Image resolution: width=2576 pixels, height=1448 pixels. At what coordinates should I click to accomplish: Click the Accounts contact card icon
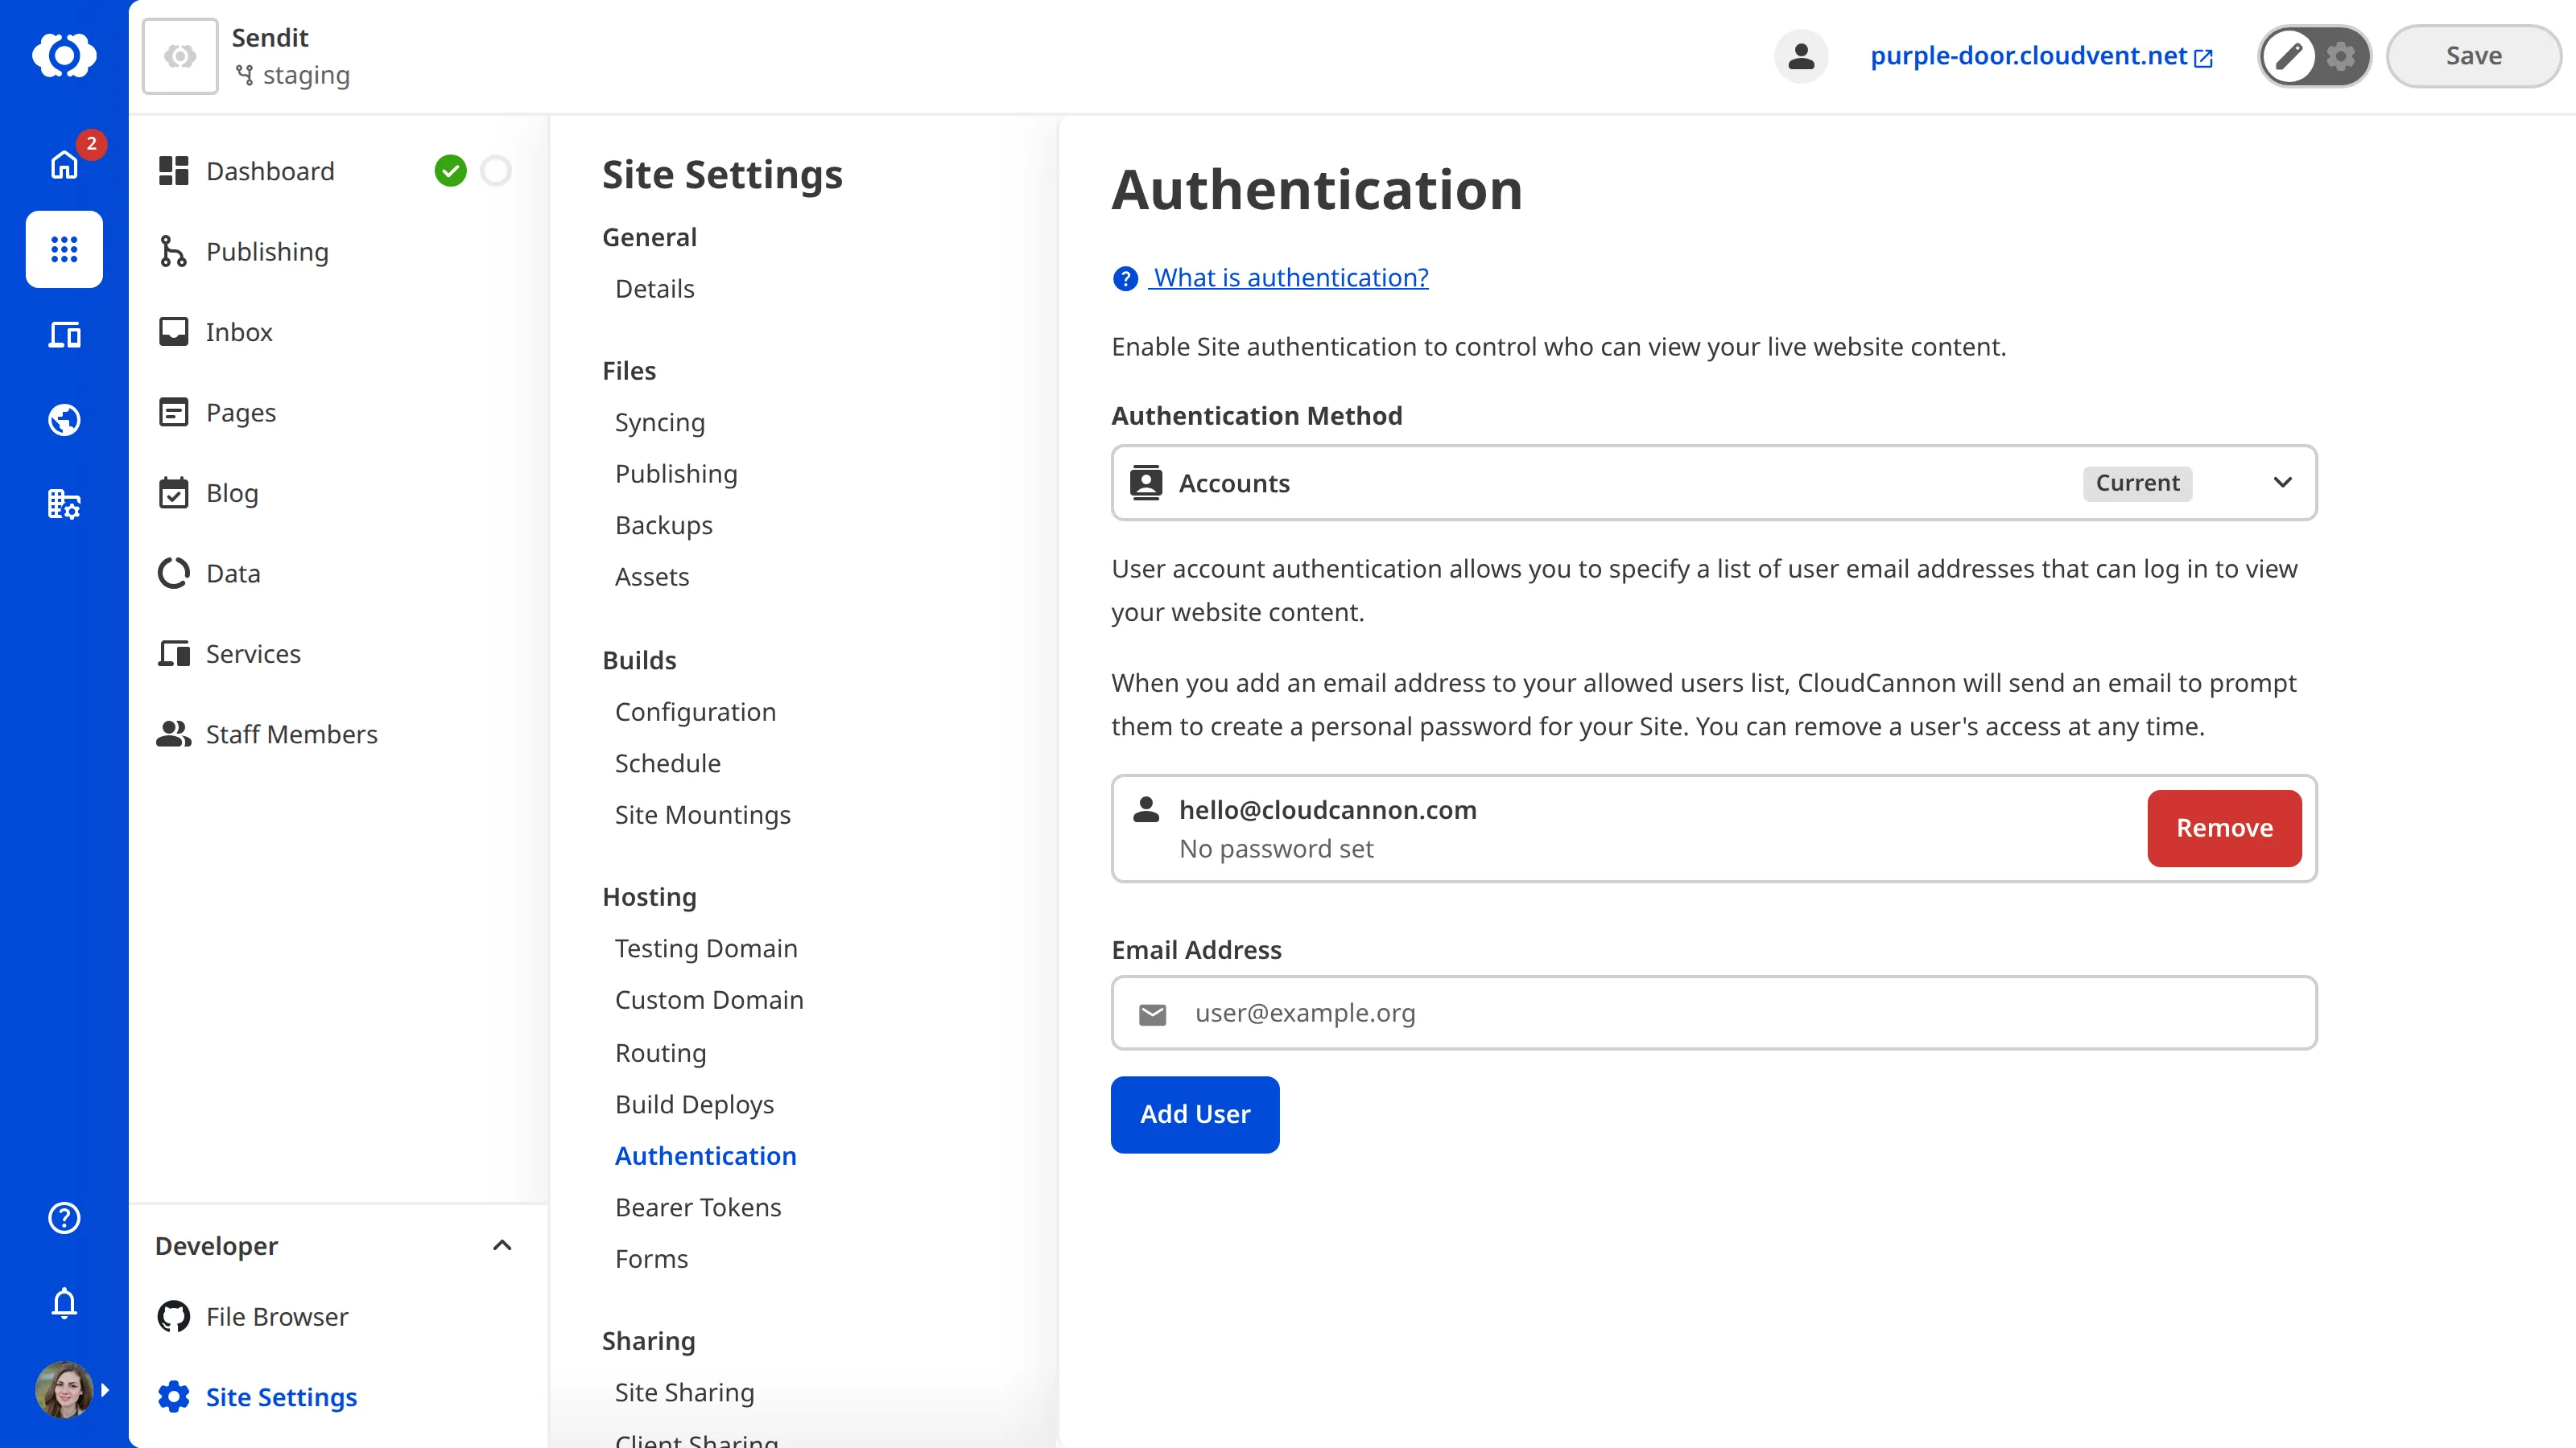point(1146,483)
